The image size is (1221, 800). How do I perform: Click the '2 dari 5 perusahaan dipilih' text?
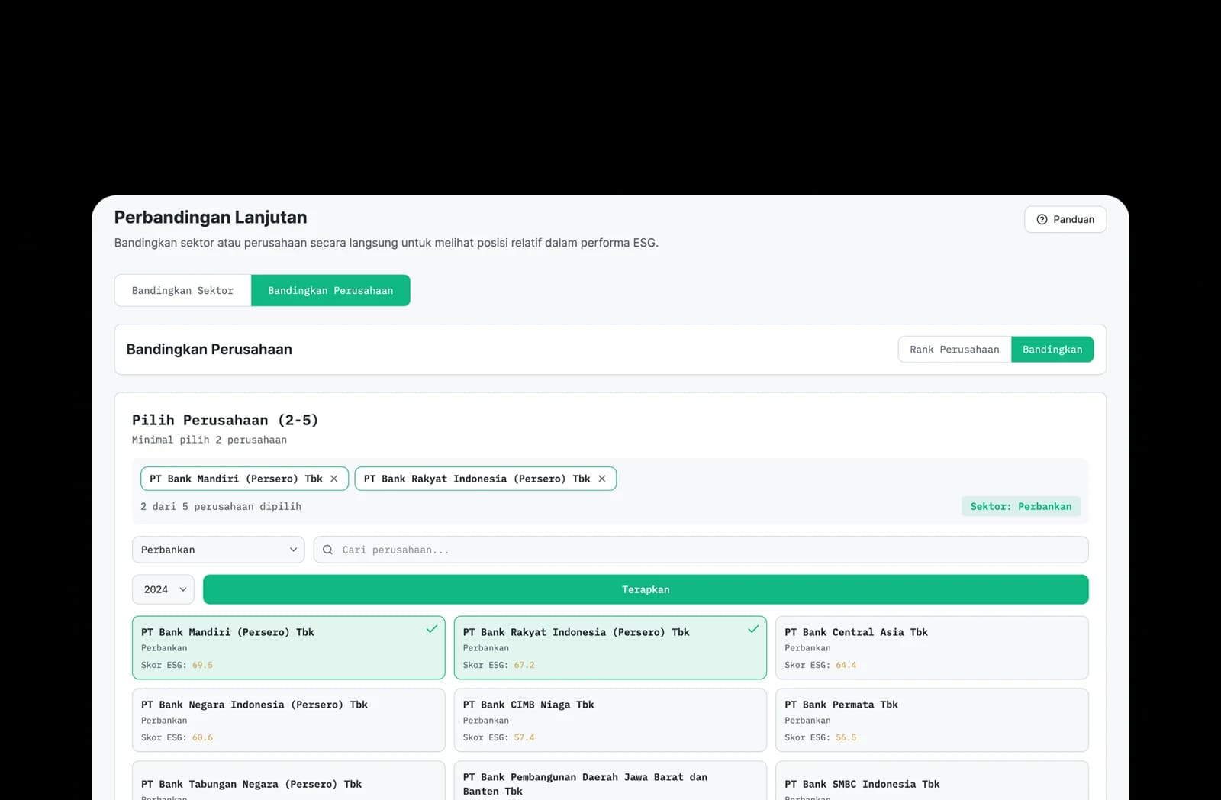point(221,506)
